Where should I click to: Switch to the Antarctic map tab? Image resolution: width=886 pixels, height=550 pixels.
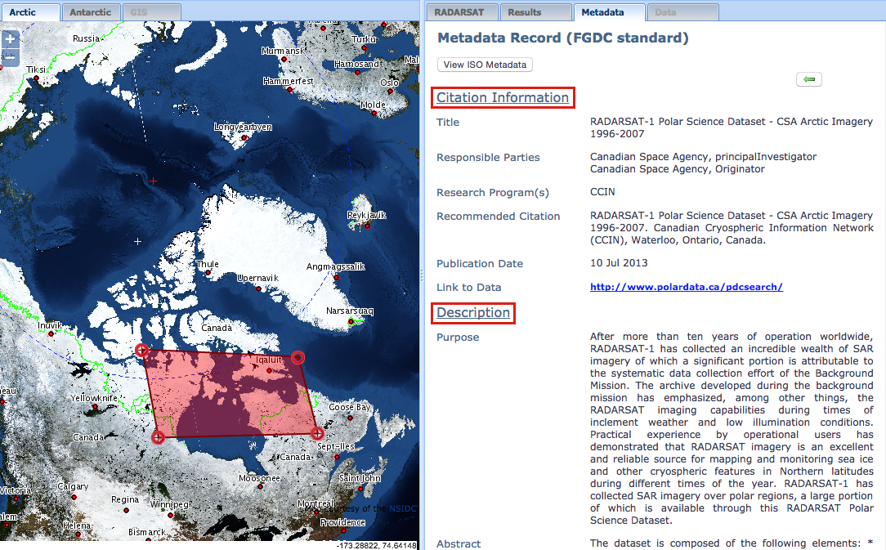[x=91, y=11]
